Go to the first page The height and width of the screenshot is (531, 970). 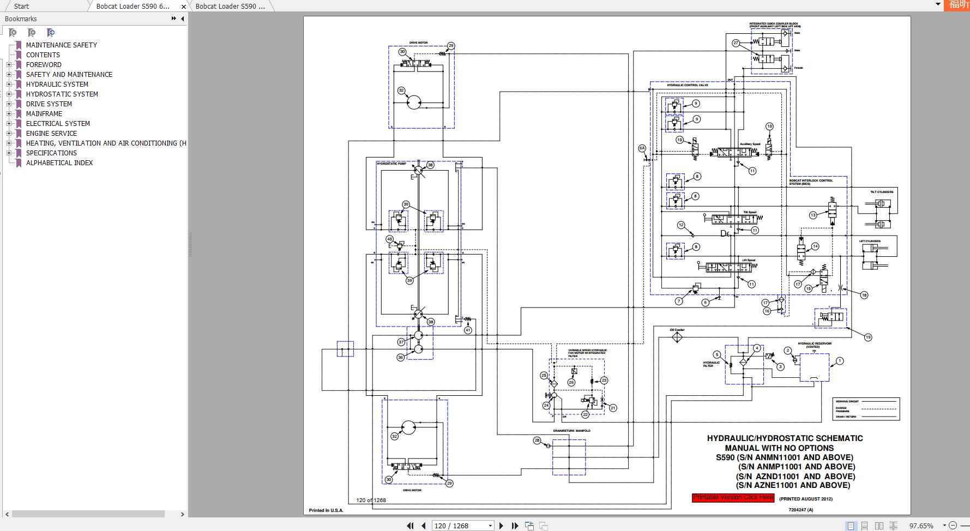[x=410, y=526]
